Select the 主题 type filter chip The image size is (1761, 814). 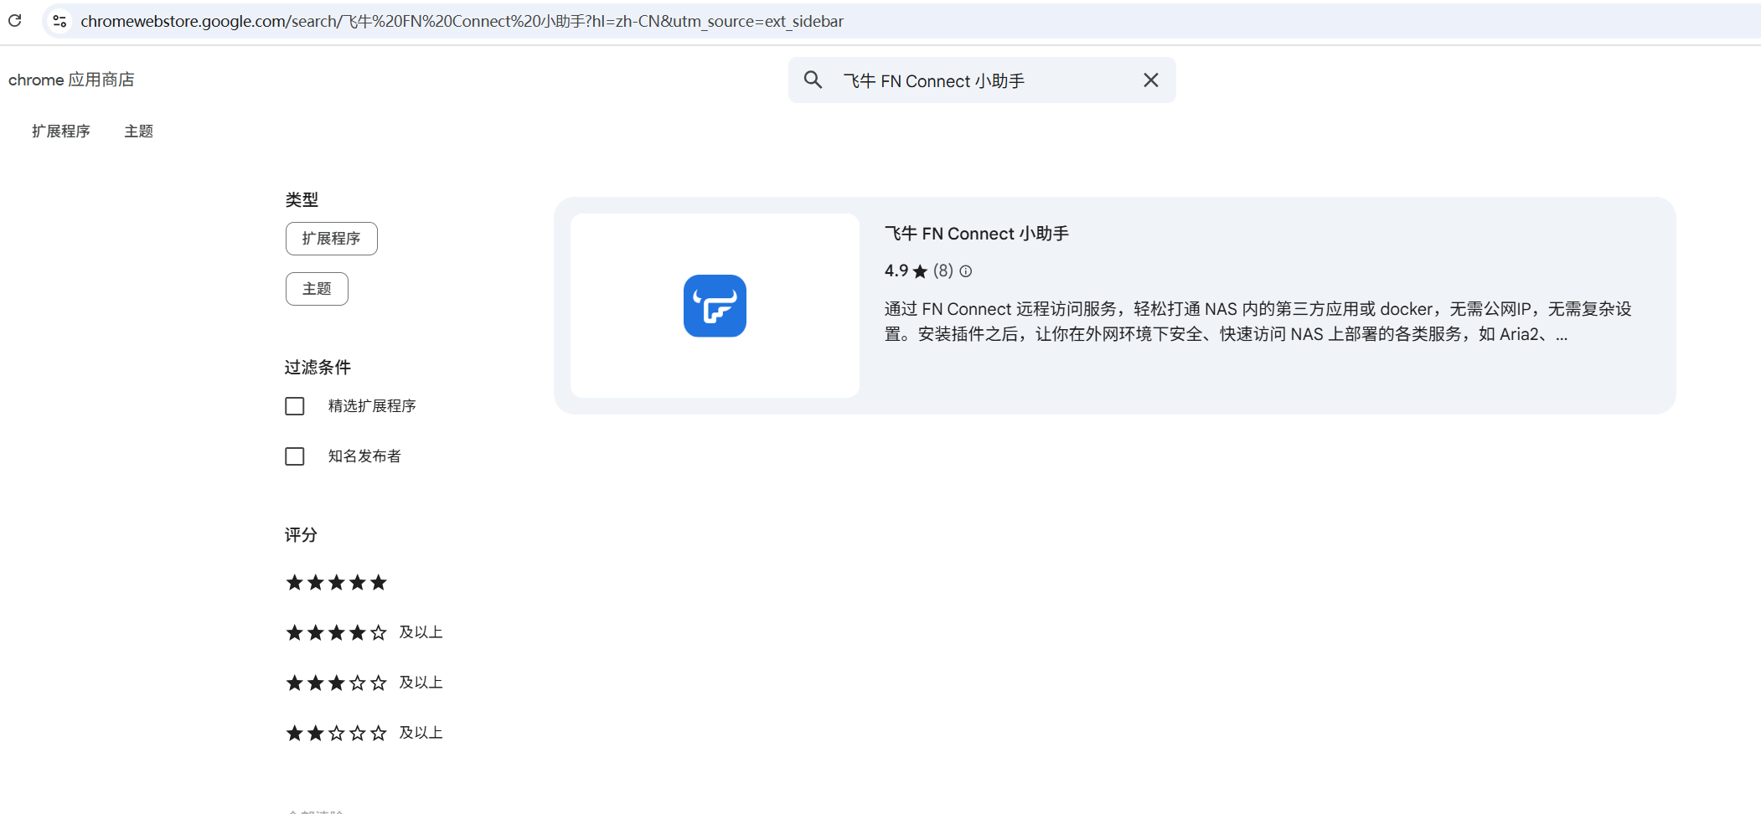click(317, 289)
